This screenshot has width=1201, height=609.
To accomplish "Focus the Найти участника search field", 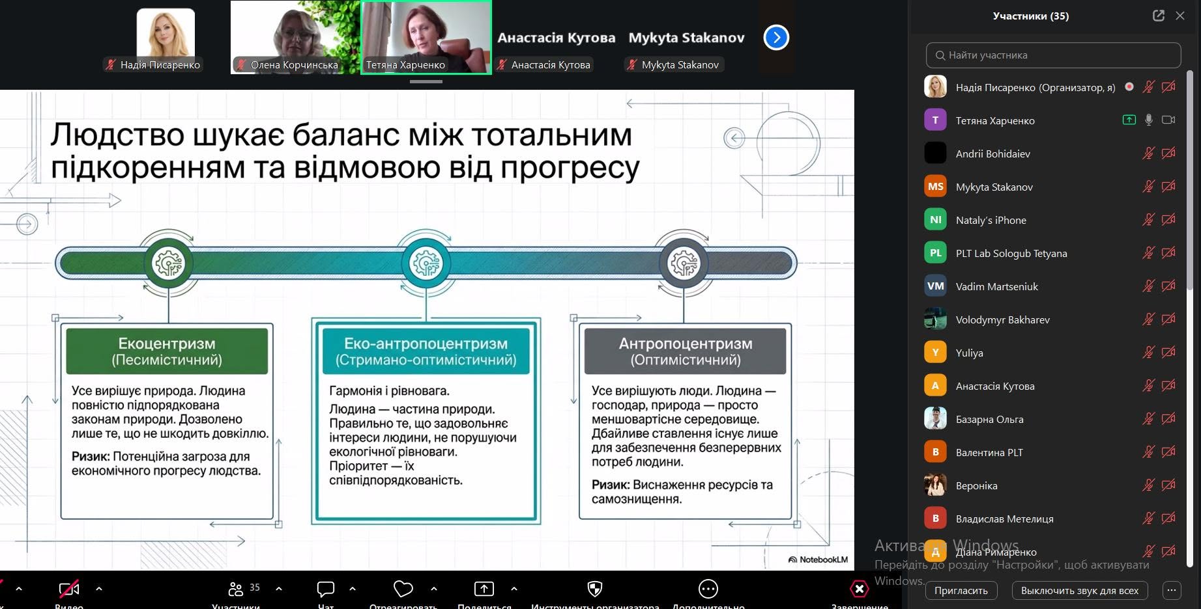I will [1053, 55].
